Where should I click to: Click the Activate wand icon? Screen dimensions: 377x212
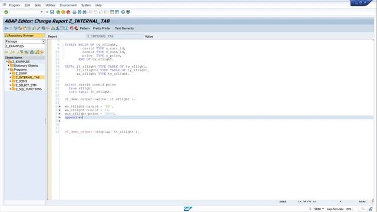[x=38, y=28]
